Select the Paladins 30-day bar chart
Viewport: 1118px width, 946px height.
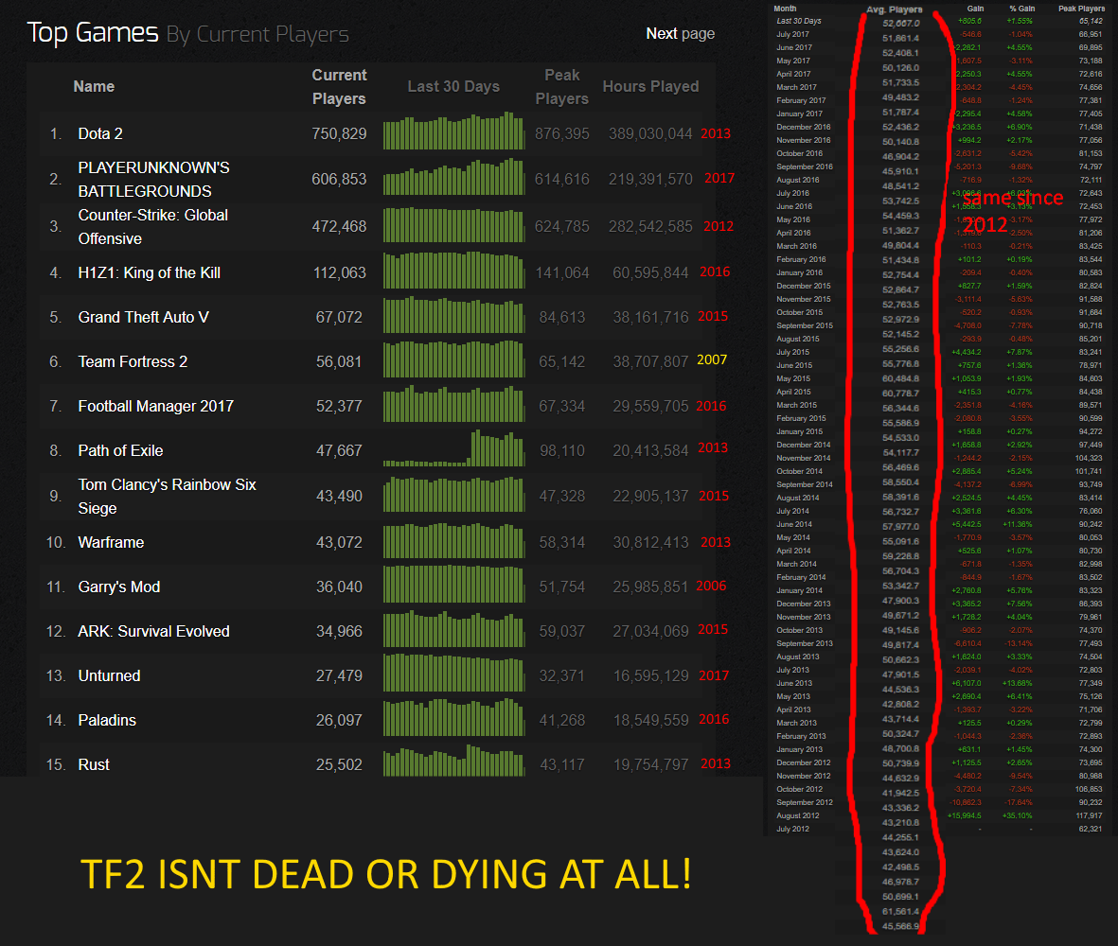tap(454, 717)
